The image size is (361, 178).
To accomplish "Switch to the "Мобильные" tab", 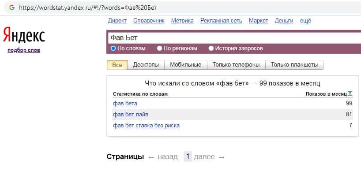I will (x=185, y=65).
